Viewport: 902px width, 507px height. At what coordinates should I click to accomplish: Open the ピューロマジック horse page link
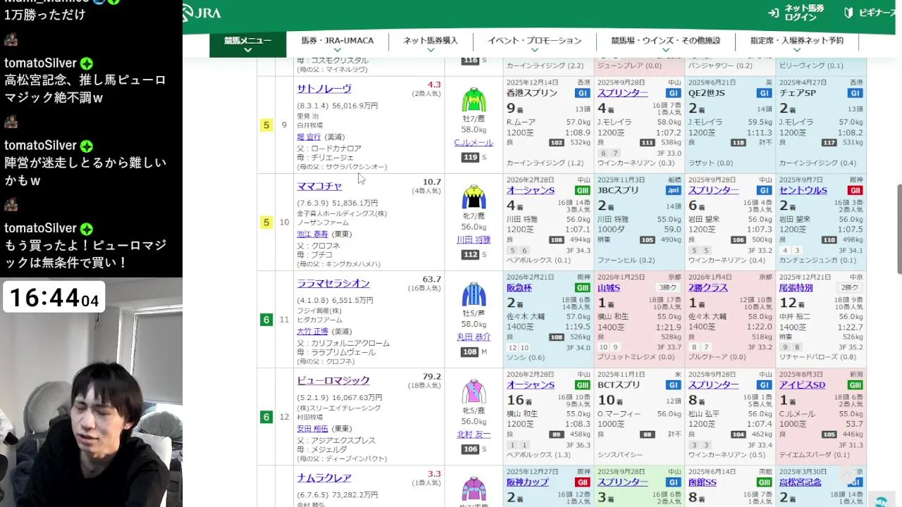[x=333, y=380]
